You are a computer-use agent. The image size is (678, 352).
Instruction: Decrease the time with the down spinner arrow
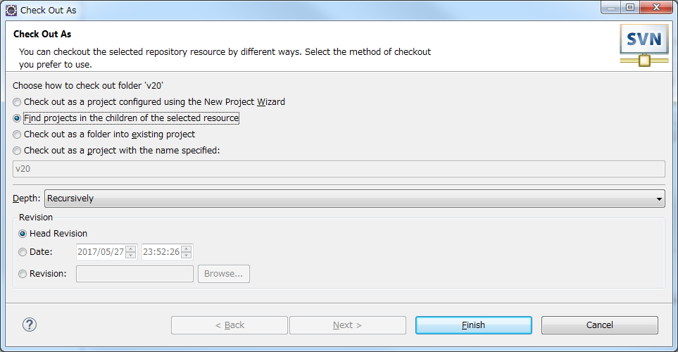pyautogui.click(x=187, y=255)
